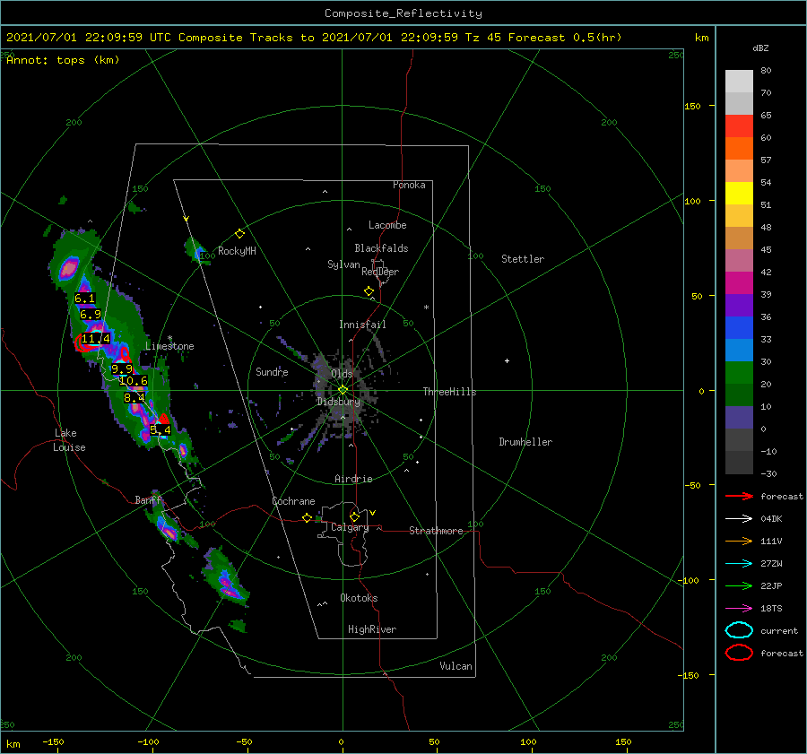Click the Annot: tops (km) text
Image resolution: width=807 pixels, height=754 pixels.
click(x=63, y=60)
